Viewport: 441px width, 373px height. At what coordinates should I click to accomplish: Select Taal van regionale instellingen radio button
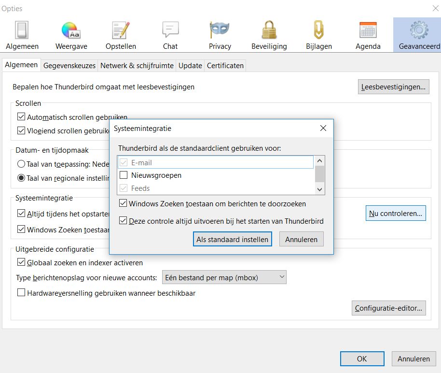(21, 178)
